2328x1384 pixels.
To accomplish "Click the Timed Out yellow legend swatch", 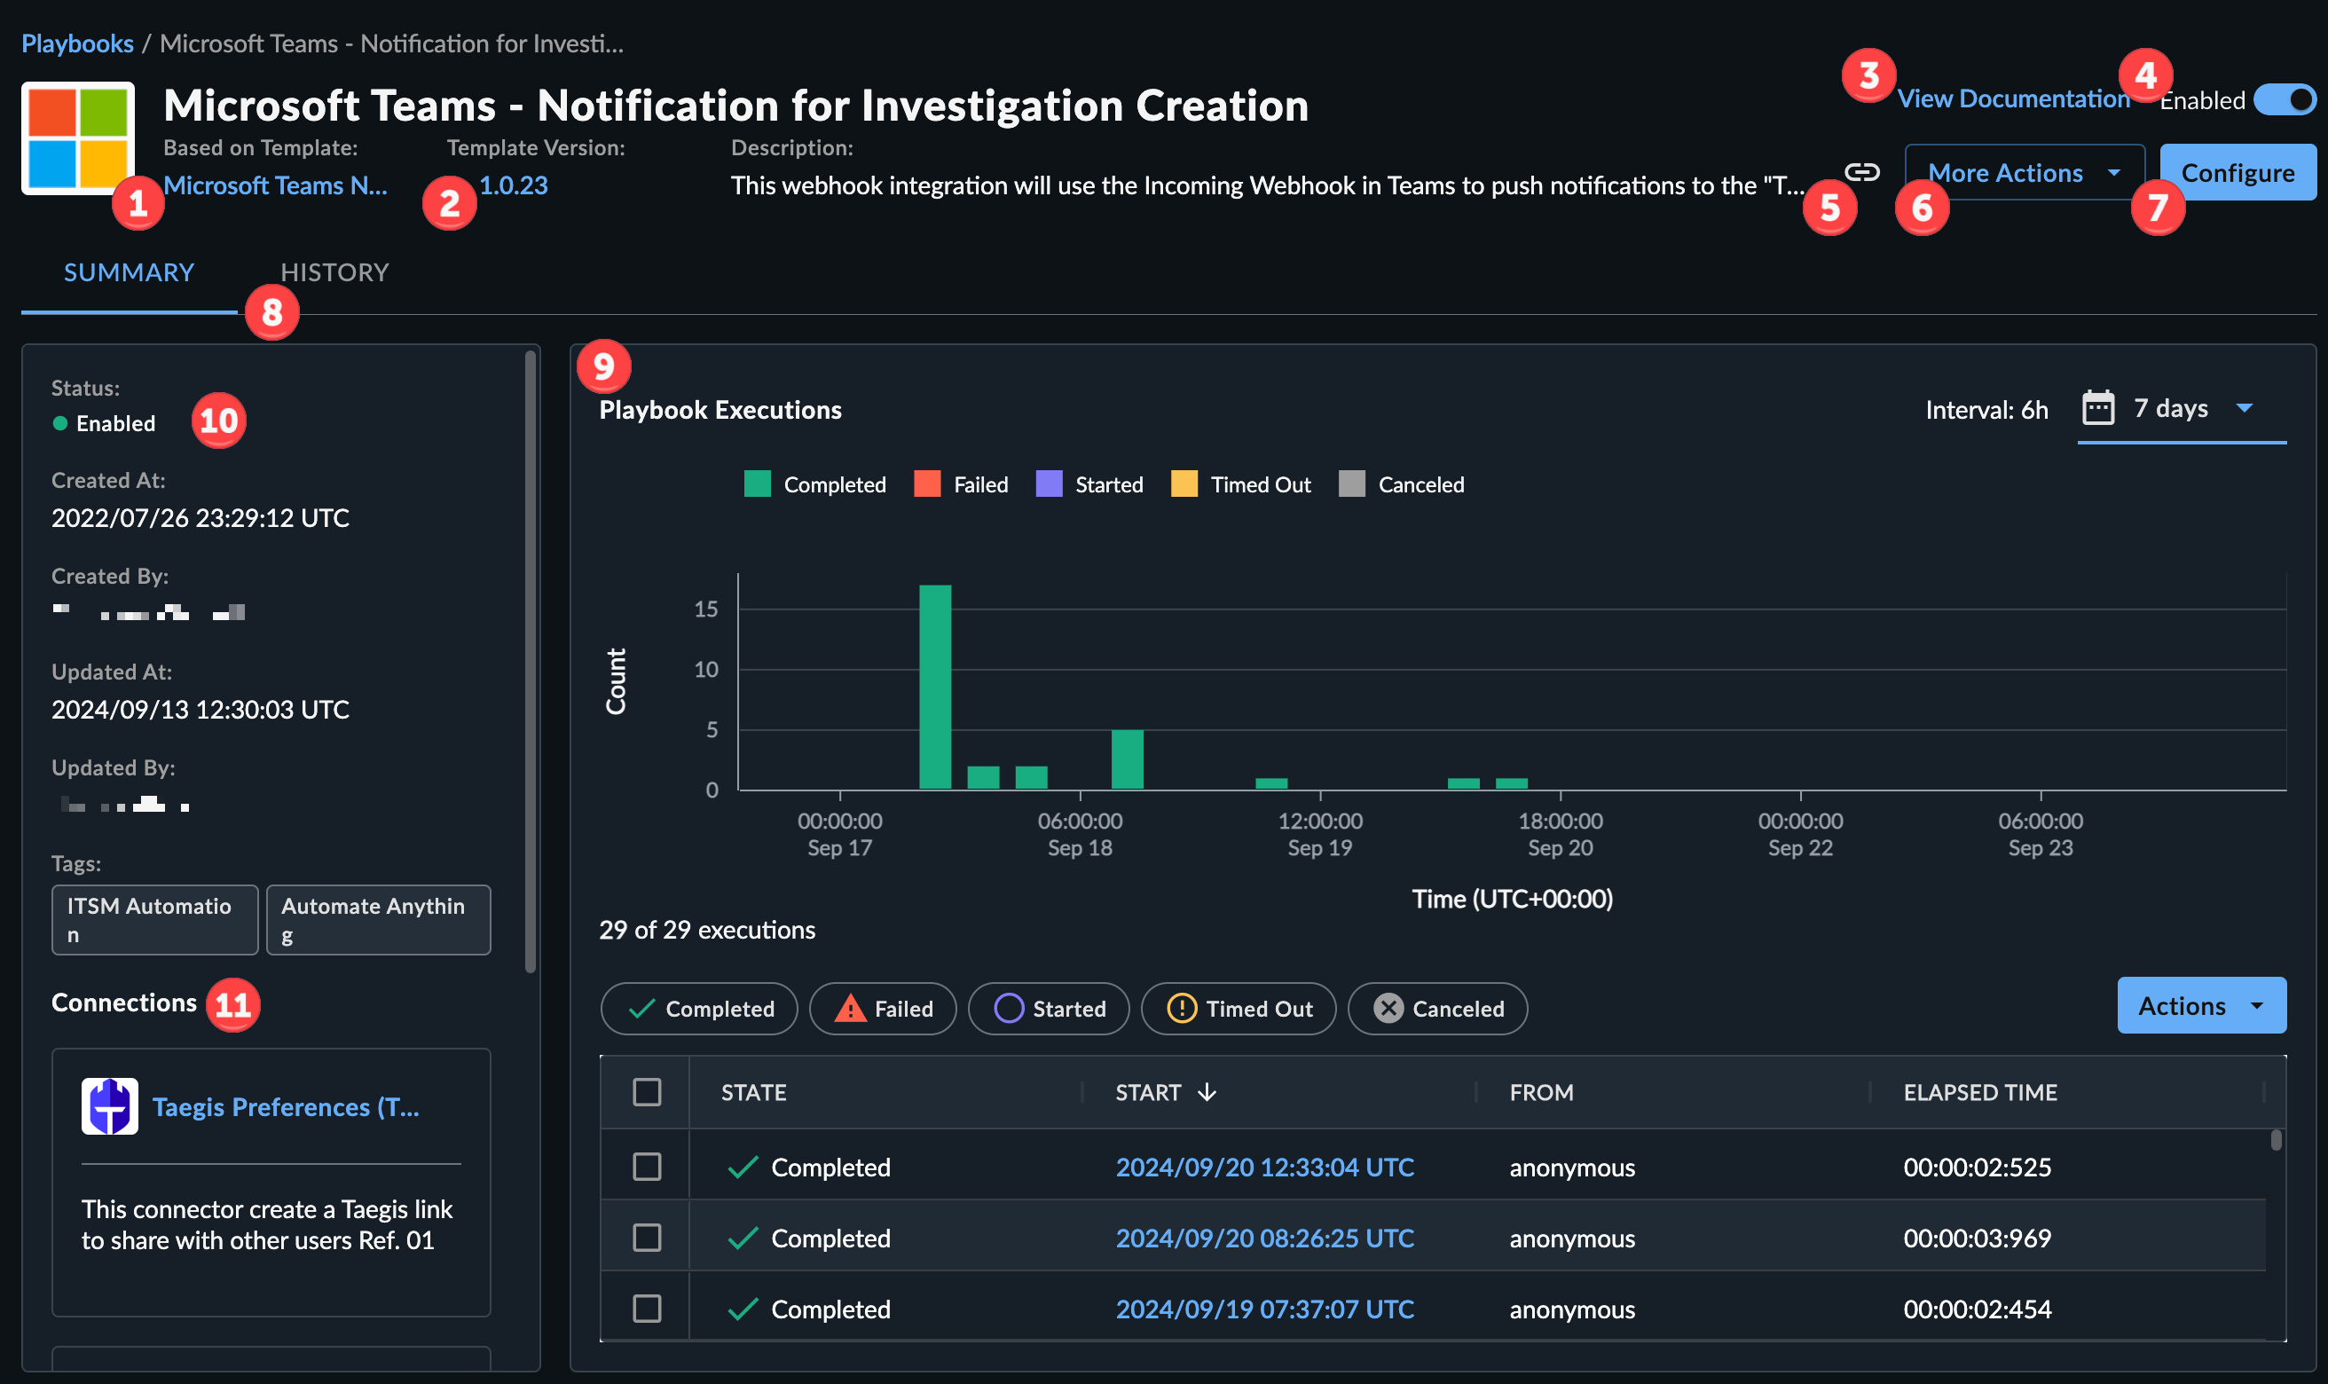I will [1184, 484].
